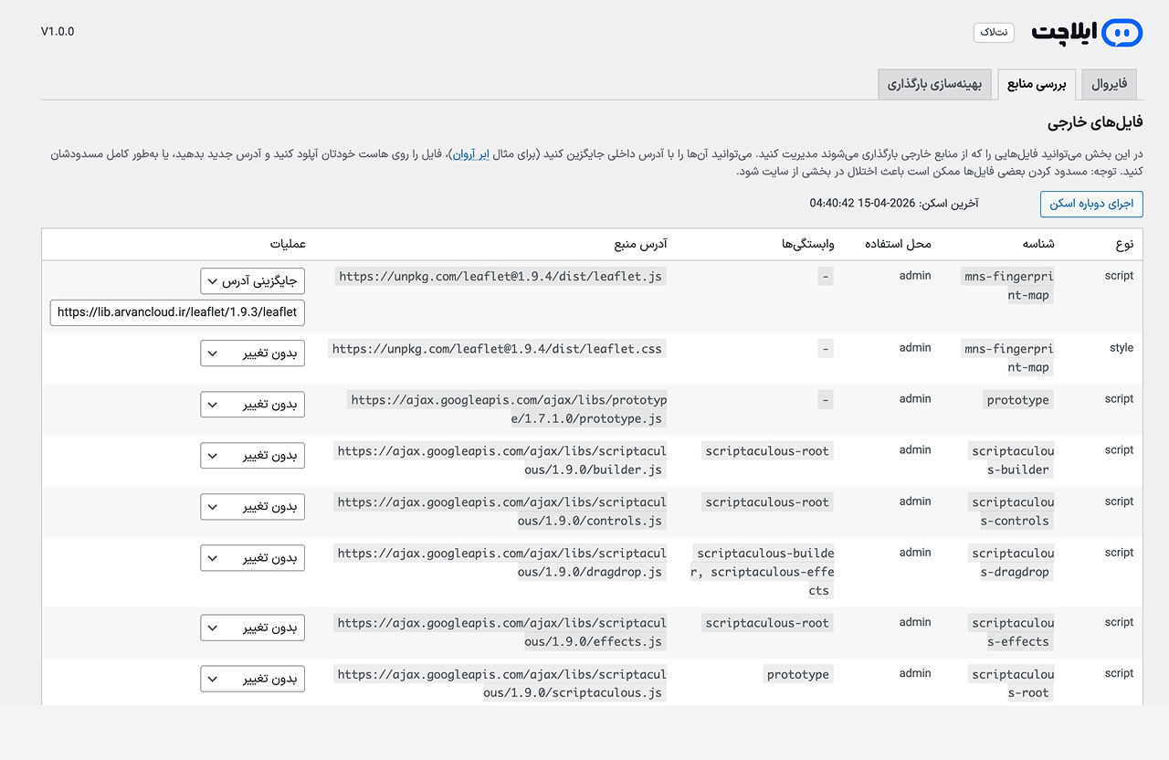Open action dropdown for builder.js row
1169x760 pixels.
(x=253, y=455)
